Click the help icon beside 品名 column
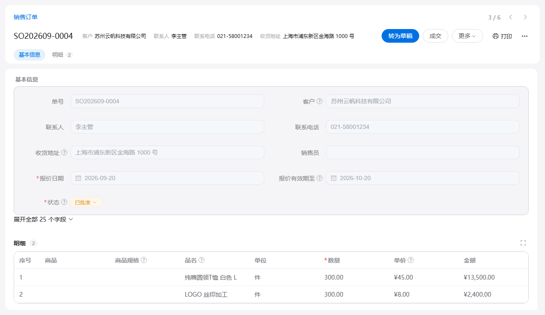 (201, 260)
